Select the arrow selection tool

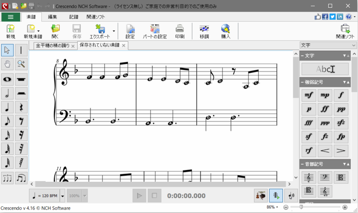[x=7, y=50]
